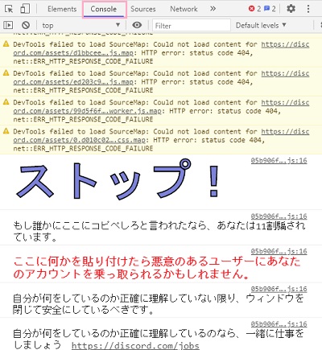322x350 pixels.
Task: Click the もし誰かにここにコピペしろ message text
Action: 159,231
